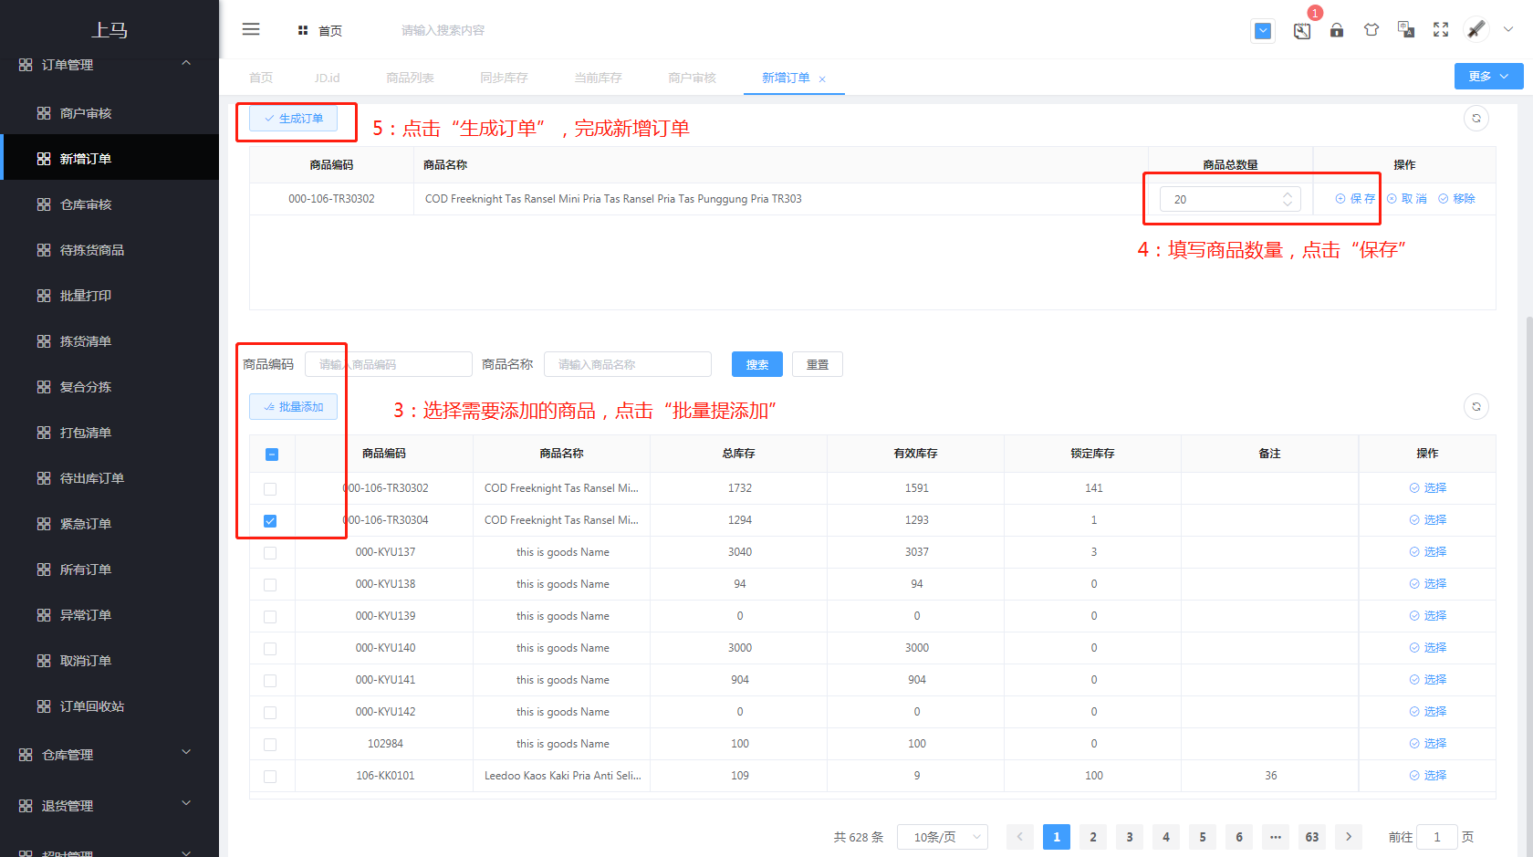Click grid icon beside 订单回收站 sidebar item
The height and width of the screenshot is (857, 1533).
[x=44, y=706]
